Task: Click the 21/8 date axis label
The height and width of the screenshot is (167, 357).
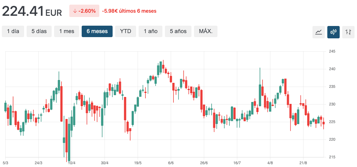Action: tap(303, 163)
